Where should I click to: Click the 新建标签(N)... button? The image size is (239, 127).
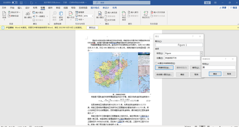click(164, 67)
